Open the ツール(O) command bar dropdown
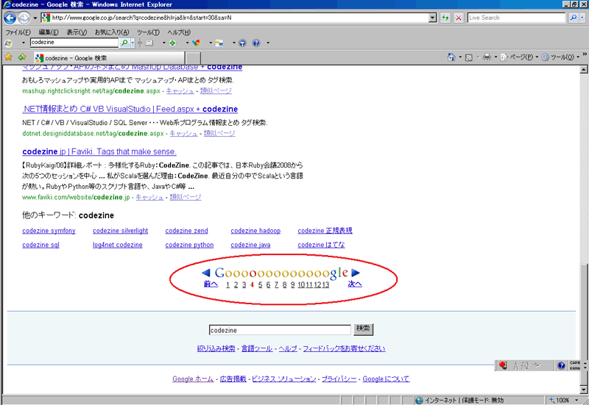The image size is (589, 405). click(560, 57)
